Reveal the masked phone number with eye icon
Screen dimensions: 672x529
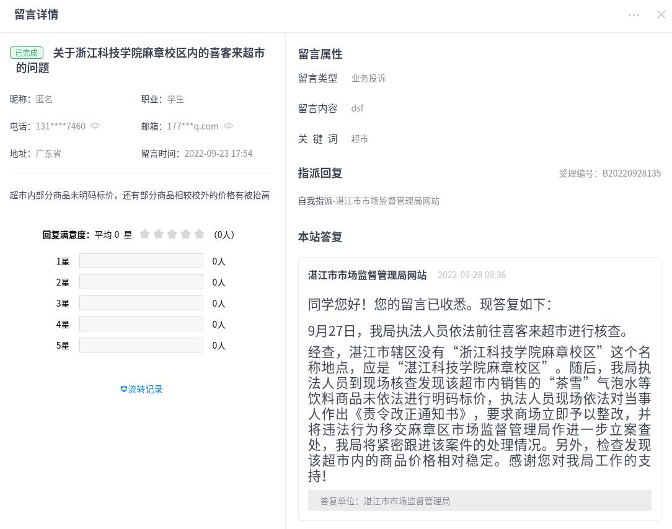pos(95,126)
